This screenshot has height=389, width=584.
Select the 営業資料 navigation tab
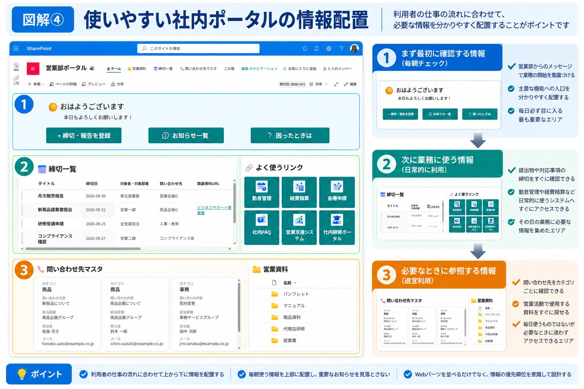137,69
